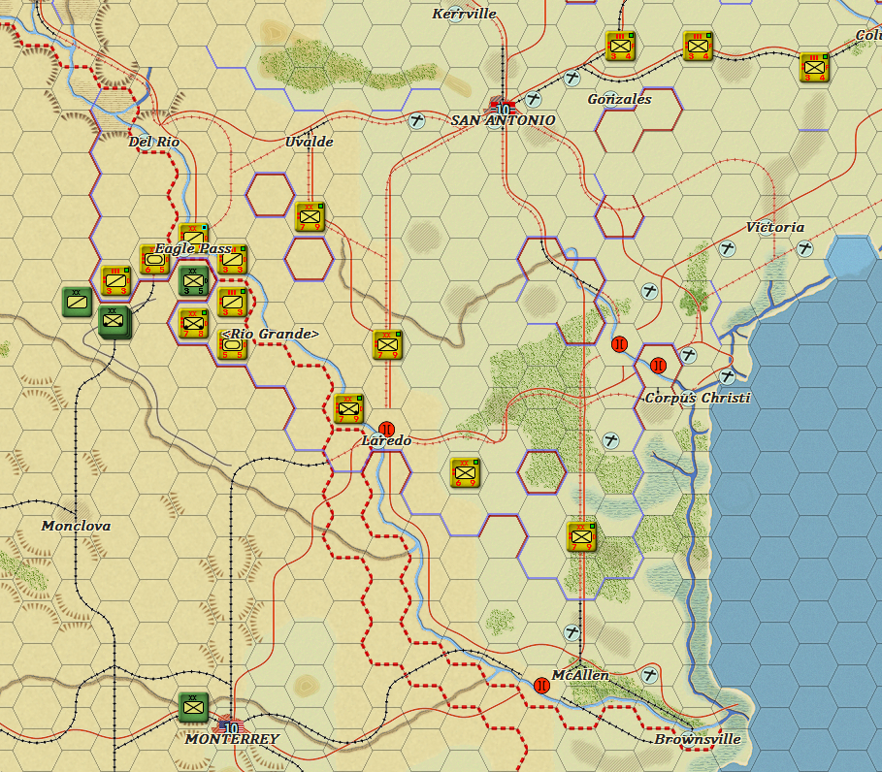Click the Uvalde map label
Screen dimensions: 882x772
(x=309, y=142)
